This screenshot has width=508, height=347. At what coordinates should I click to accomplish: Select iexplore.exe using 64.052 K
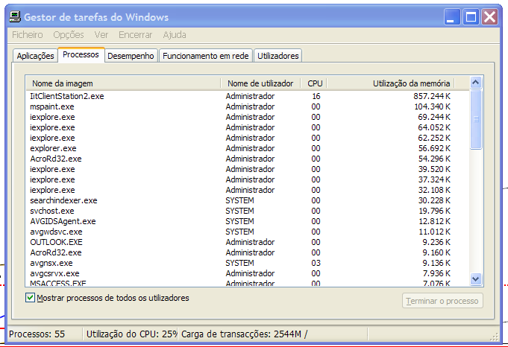click(248, 127)
